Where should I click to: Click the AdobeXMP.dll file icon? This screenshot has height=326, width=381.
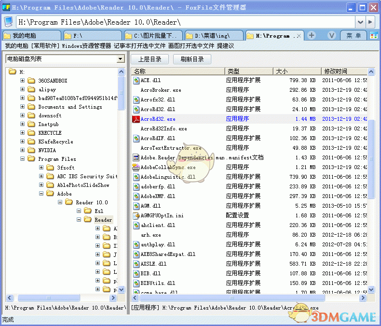click(x=136, y=197)
